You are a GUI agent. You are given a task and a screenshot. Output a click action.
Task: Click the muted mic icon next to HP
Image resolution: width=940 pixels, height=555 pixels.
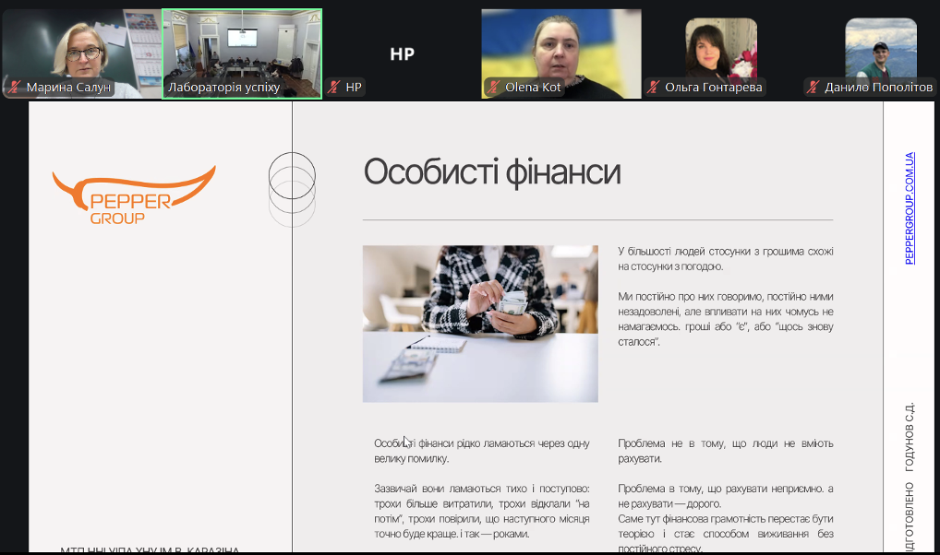(334, 88)
